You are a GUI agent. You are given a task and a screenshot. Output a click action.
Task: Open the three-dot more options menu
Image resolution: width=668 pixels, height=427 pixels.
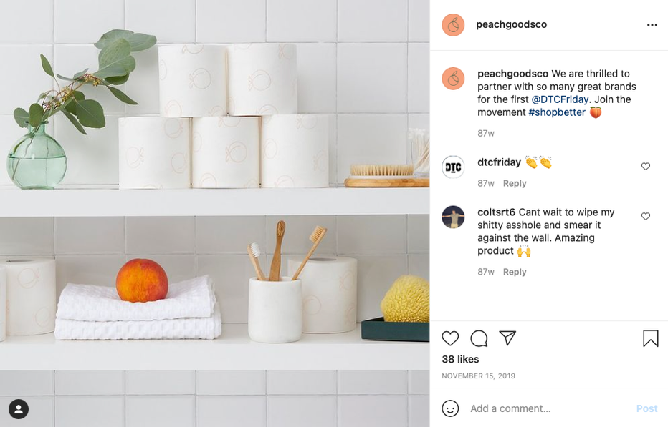(x=652, y=25)
